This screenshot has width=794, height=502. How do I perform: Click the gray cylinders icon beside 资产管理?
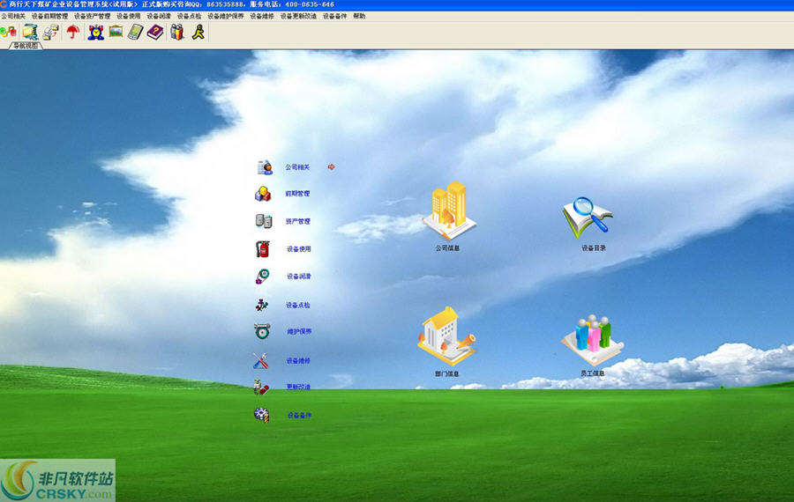263,221
